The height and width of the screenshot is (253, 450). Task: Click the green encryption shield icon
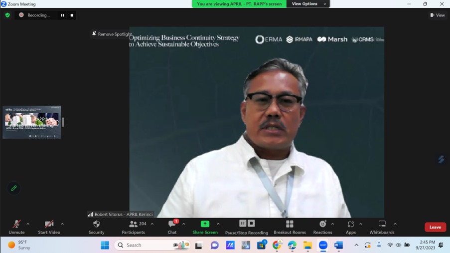pyautogui.click(x=7, y=15)
